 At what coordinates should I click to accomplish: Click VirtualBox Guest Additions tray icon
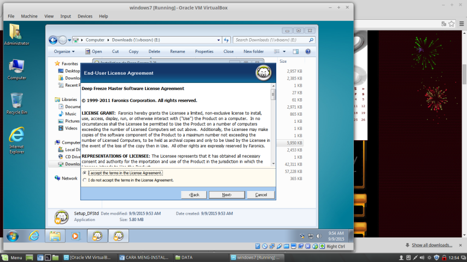coord(302,236)
